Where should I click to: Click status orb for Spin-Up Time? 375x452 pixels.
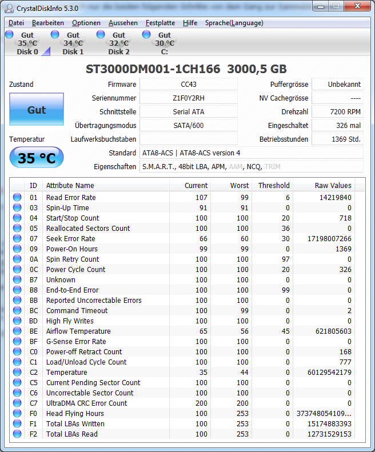(17, 207)
